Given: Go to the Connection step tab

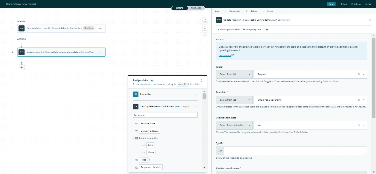Looking at the screenshot, I should point(235,11).
